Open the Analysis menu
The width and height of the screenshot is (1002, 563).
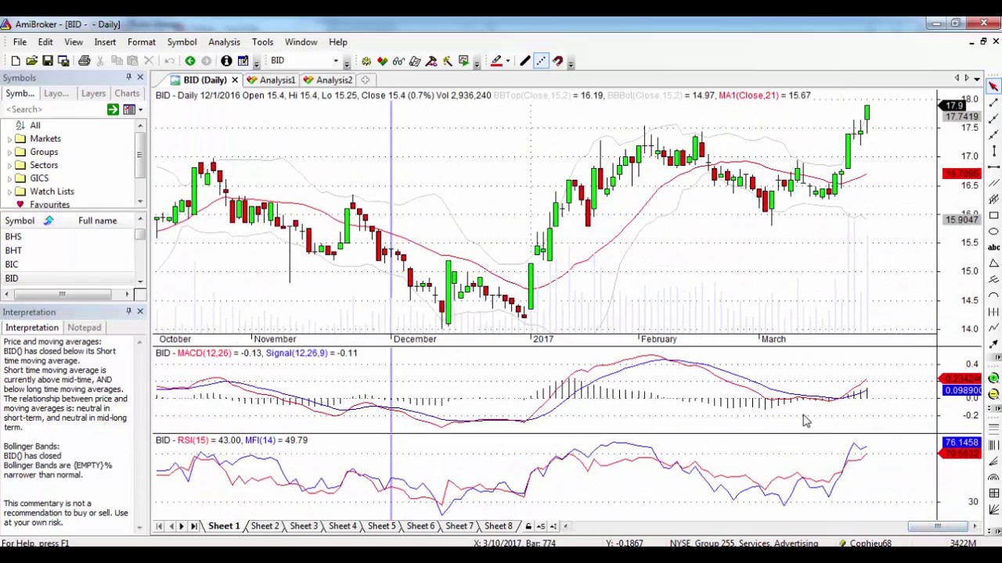(x=224, y=42)
